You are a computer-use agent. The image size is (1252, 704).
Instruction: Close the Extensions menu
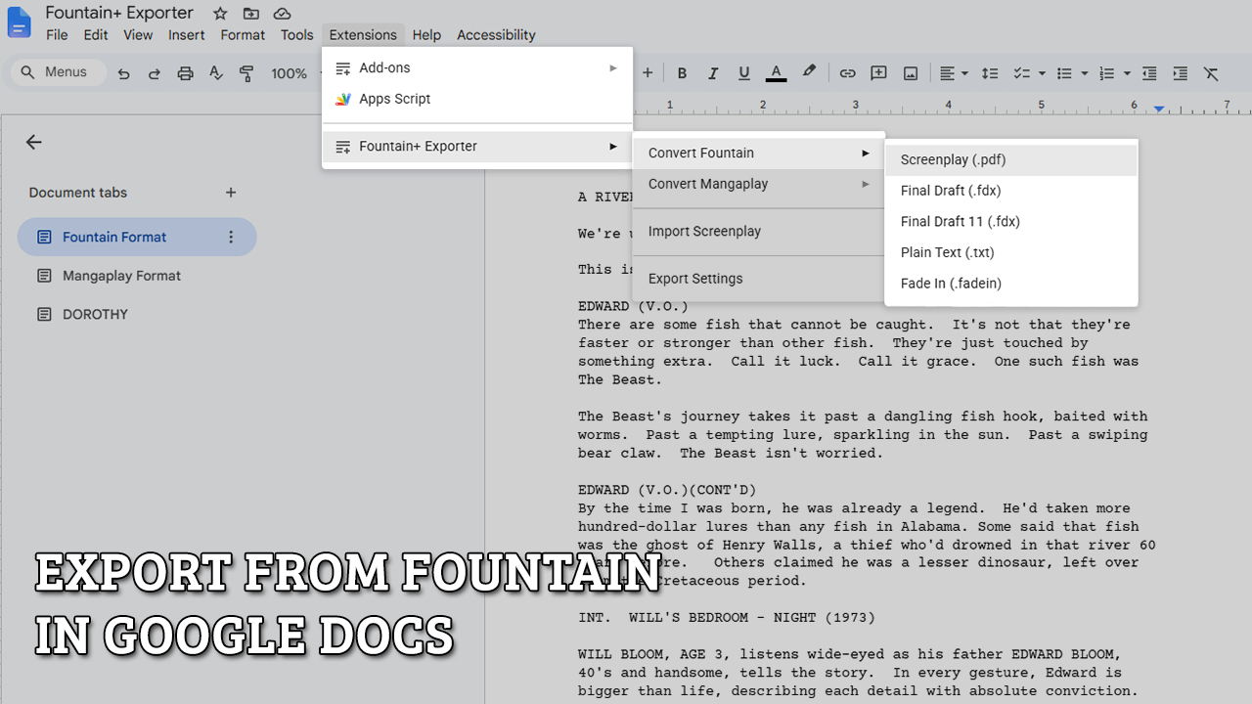point(363,35)
